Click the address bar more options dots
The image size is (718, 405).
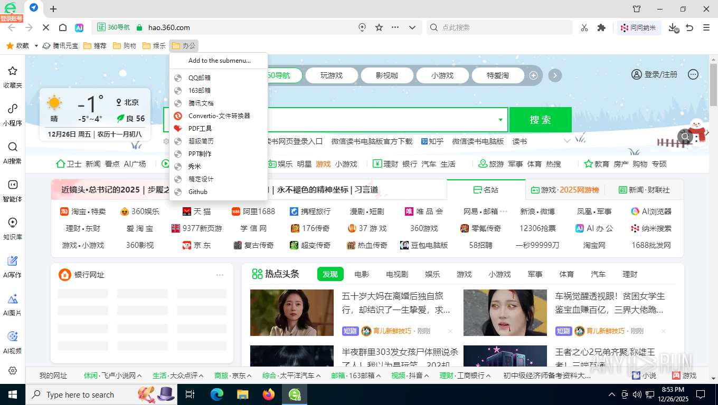[x=395, y=27]
